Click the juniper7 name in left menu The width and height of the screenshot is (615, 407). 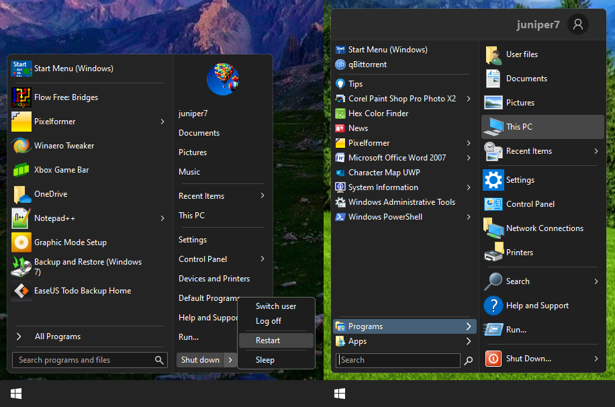(193, 114)
